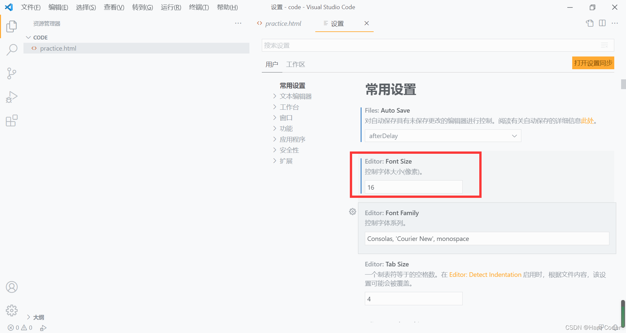Select the 工作区 settings scope tab
626x333 pixels.
point(295,64)
